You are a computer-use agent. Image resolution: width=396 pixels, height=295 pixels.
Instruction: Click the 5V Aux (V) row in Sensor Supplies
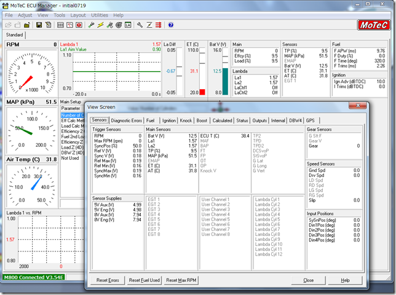coord(117,205)
